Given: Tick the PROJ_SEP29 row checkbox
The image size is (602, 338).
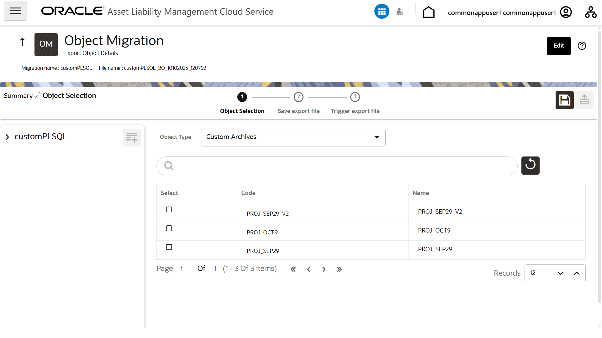Looking at the screenshot, I should 169,247.
